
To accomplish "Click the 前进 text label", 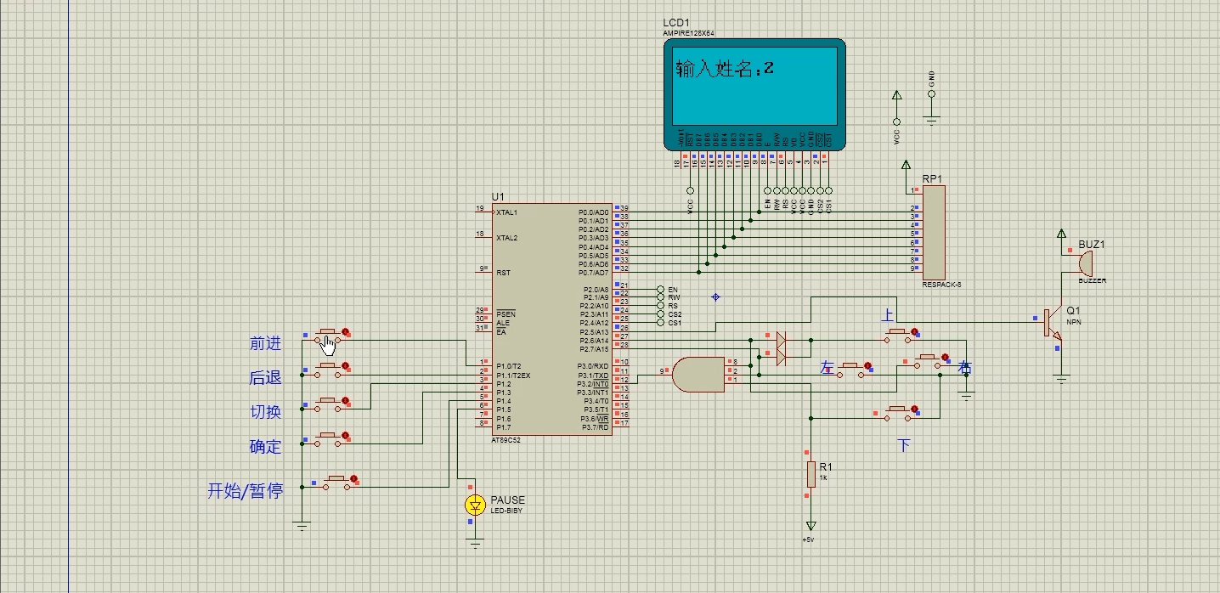I will coord(265,344).
